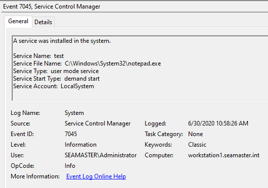268x188 pixels.
Task: Open the Event Log Online Help link
Action: 96,176
